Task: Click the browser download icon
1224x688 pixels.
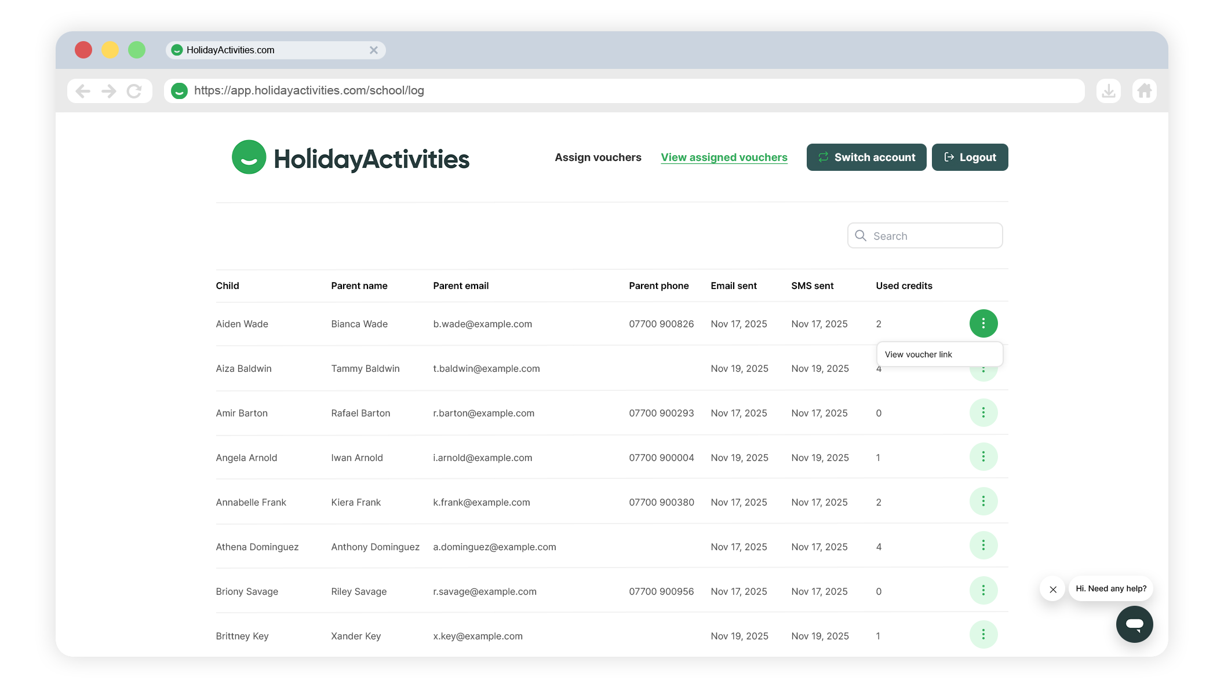Action: 1108,91
